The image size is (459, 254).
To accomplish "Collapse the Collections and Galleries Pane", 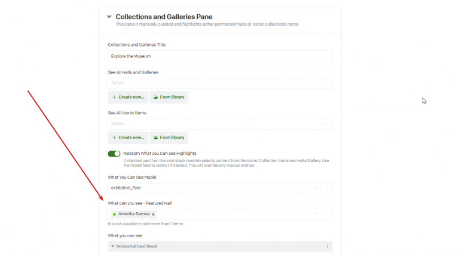I will click(x=109, y=17).
